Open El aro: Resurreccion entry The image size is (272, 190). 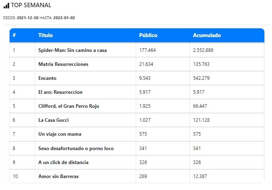coord(60,92)
